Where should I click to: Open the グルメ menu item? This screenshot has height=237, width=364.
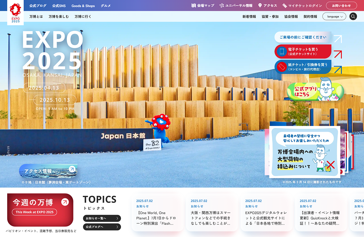pyautogui.click(x=106, y=6)
